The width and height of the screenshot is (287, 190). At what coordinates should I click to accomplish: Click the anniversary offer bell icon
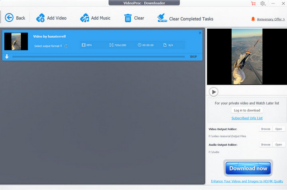(x=253, y=19)
